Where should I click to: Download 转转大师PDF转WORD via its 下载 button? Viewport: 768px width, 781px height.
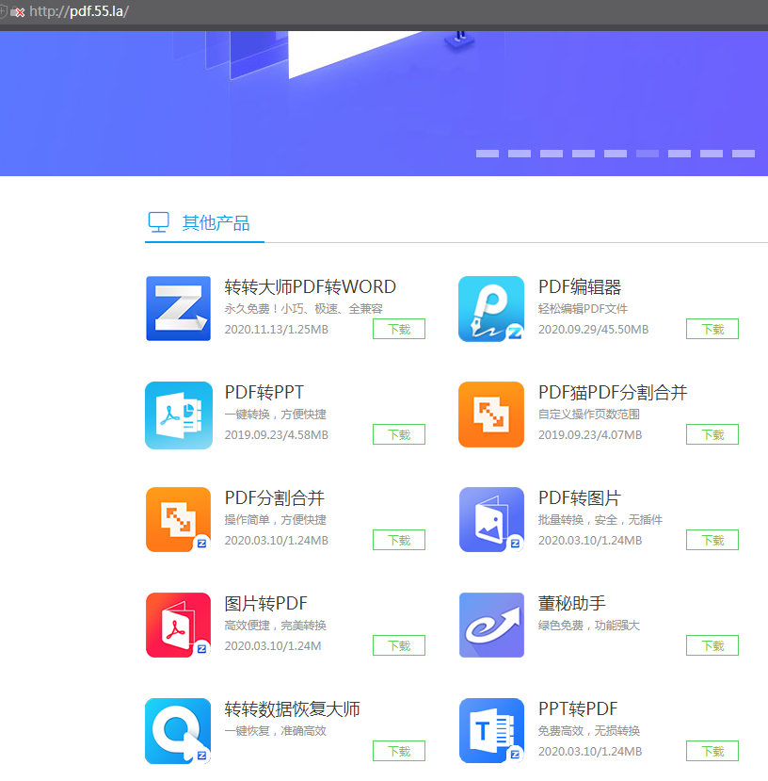coord(399,329)
